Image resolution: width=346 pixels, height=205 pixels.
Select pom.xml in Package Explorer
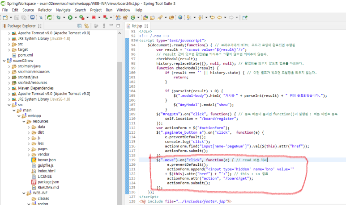[x=26, y=55]
